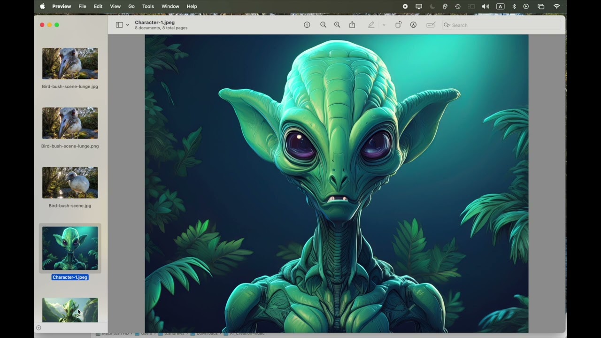Open the Time Machine menu bar icon
This screenshot has width=601, height=338.
point(458,7)
